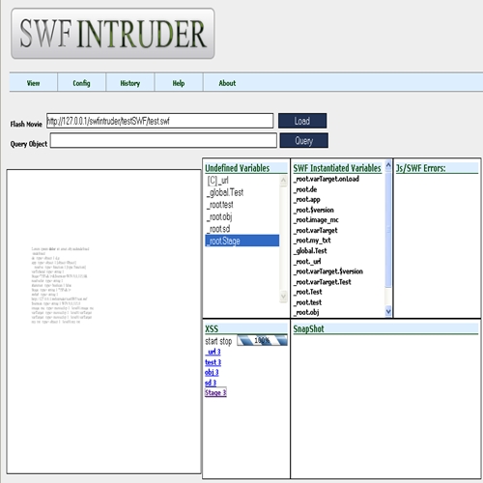The height and width of the screenshot is (483, 483).
Task: Click the XSS panel header
Action: [246, 328]
